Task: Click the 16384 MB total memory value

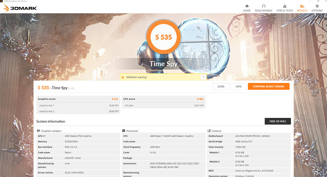Action: [x=240, y=147]
